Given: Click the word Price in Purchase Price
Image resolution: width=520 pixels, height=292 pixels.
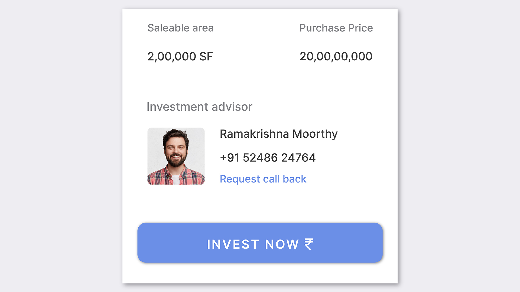Looking at the screenshot, I should coord(360,28).
